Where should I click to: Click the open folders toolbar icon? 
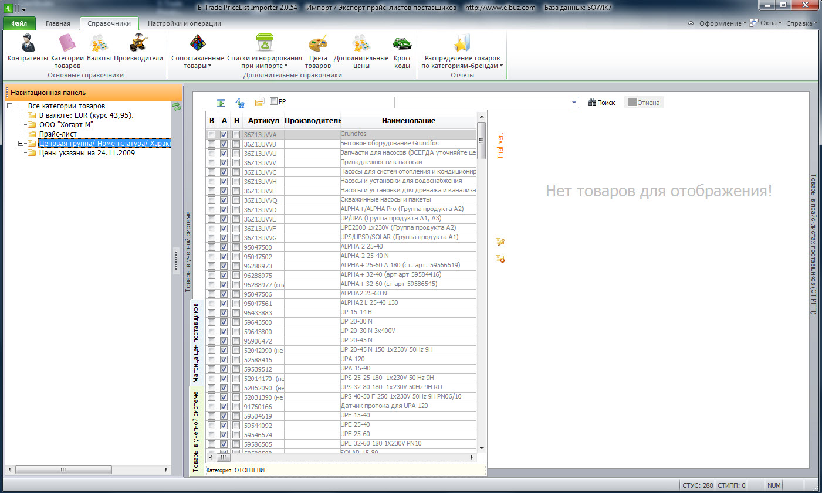click(x=259, y=102)
